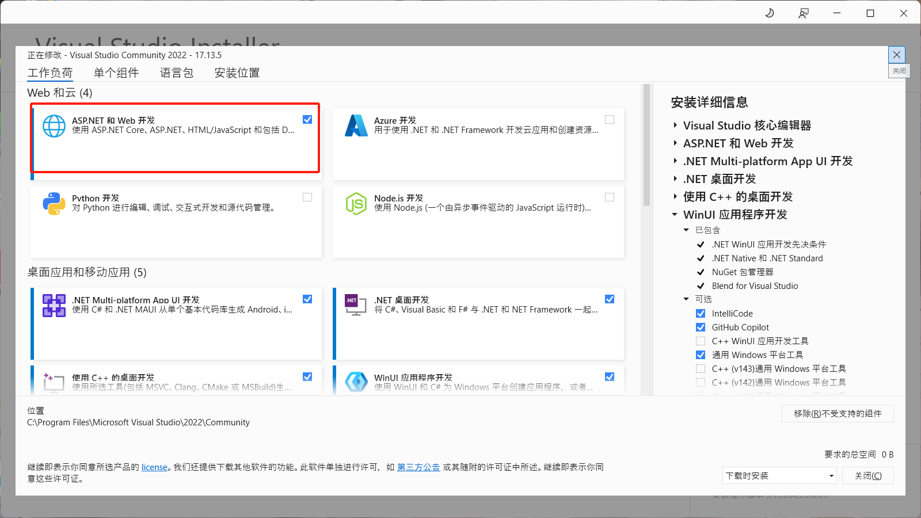Click the Web 和云 (4) section heading
This screenshot has height=518, width=921.
[60, 93]
